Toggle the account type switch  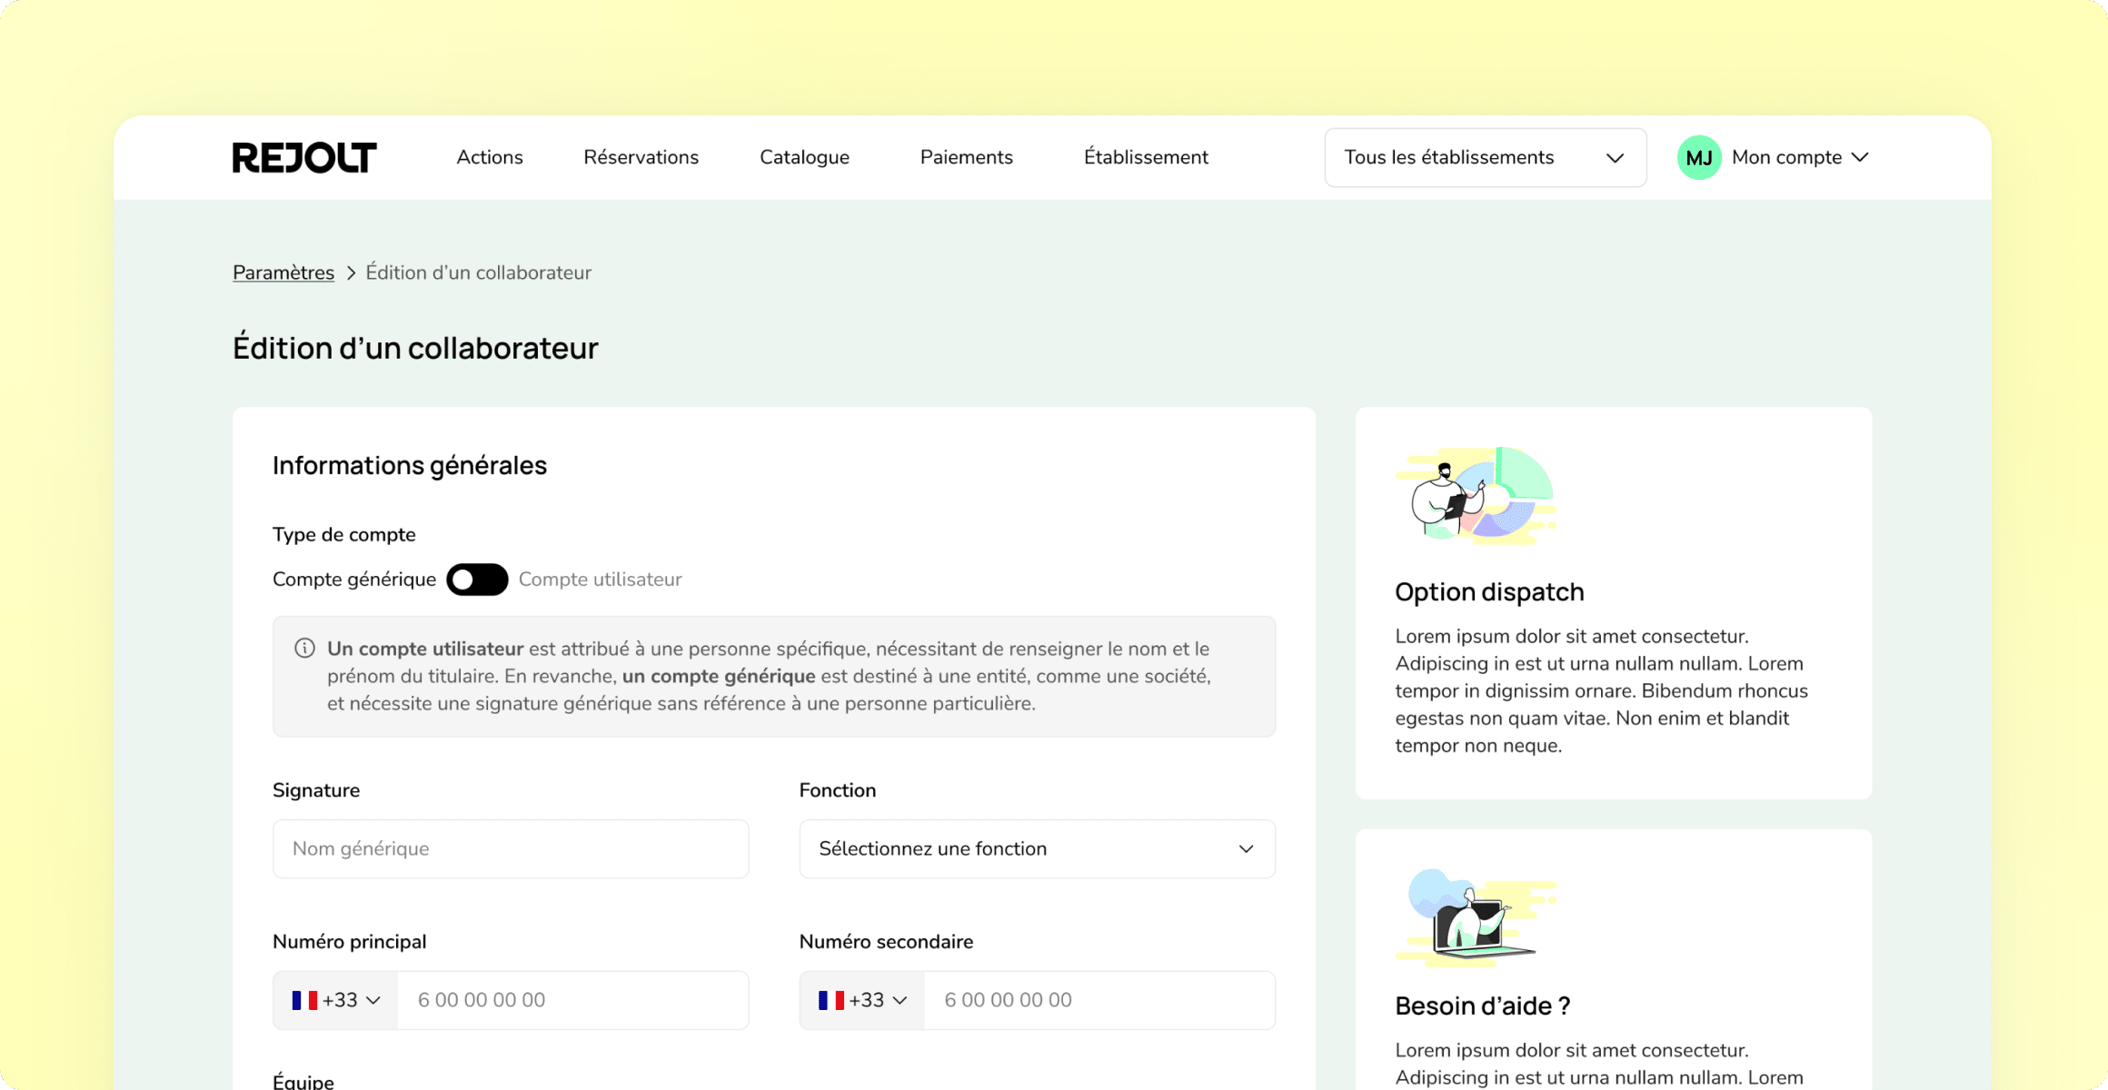click(x=477, y=580)
